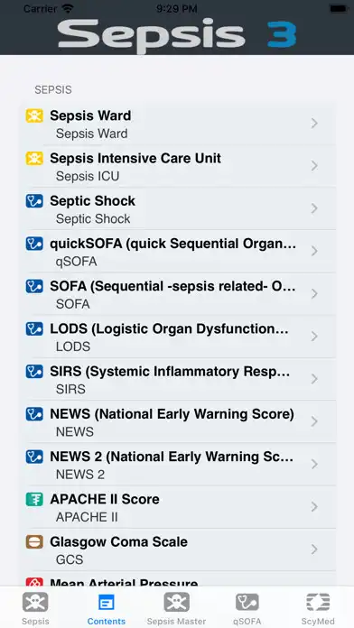
Task: Click the disclosure arrow on SIRS row
Action: [314, 379]
